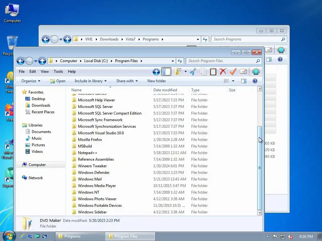The height and width of the screenshot is (241, 322).
Task: Click the scroll down arrow of file list
Action: click(x=259, y=213)
